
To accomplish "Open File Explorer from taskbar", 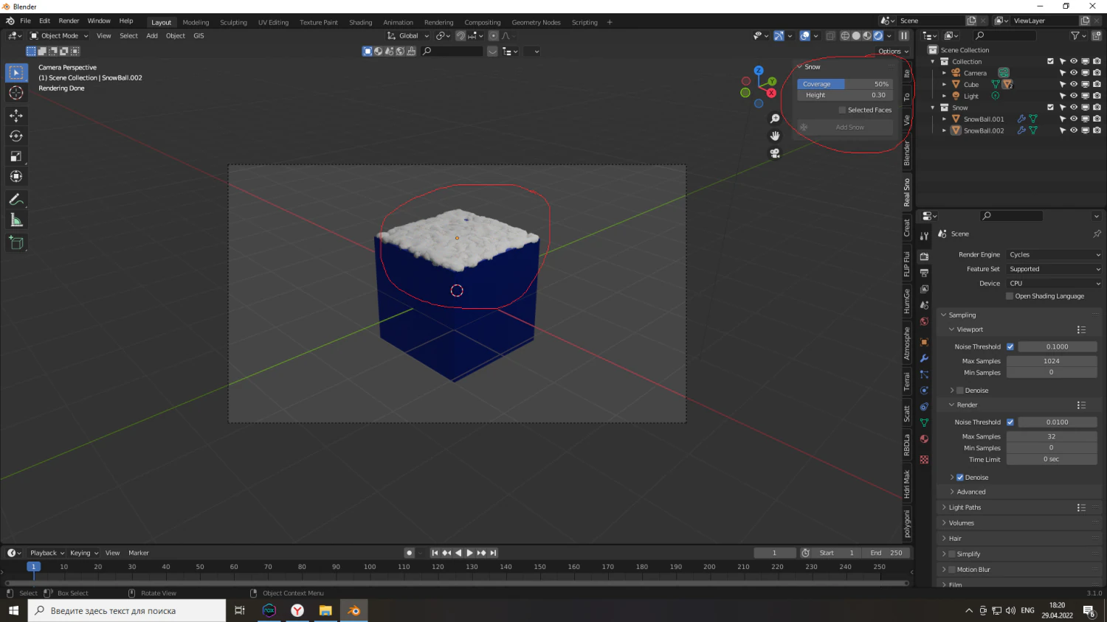I will click(325, 610).
